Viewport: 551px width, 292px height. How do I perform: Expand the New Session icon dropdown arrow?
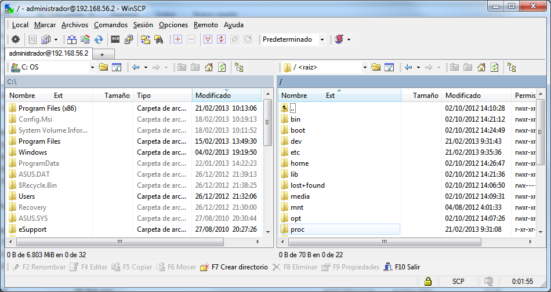point(349,39)
